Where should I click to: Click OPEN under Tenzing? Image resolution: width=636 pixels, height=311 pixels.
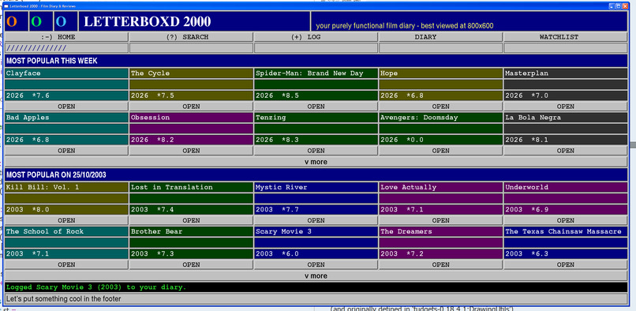316,151
